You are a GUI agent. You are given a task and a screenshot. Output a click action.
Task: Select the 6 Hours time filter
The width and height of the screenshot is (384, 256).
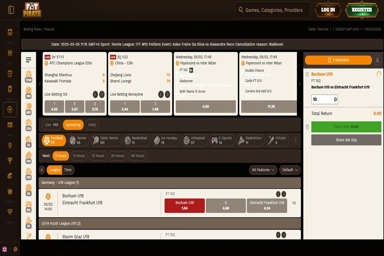79,156
